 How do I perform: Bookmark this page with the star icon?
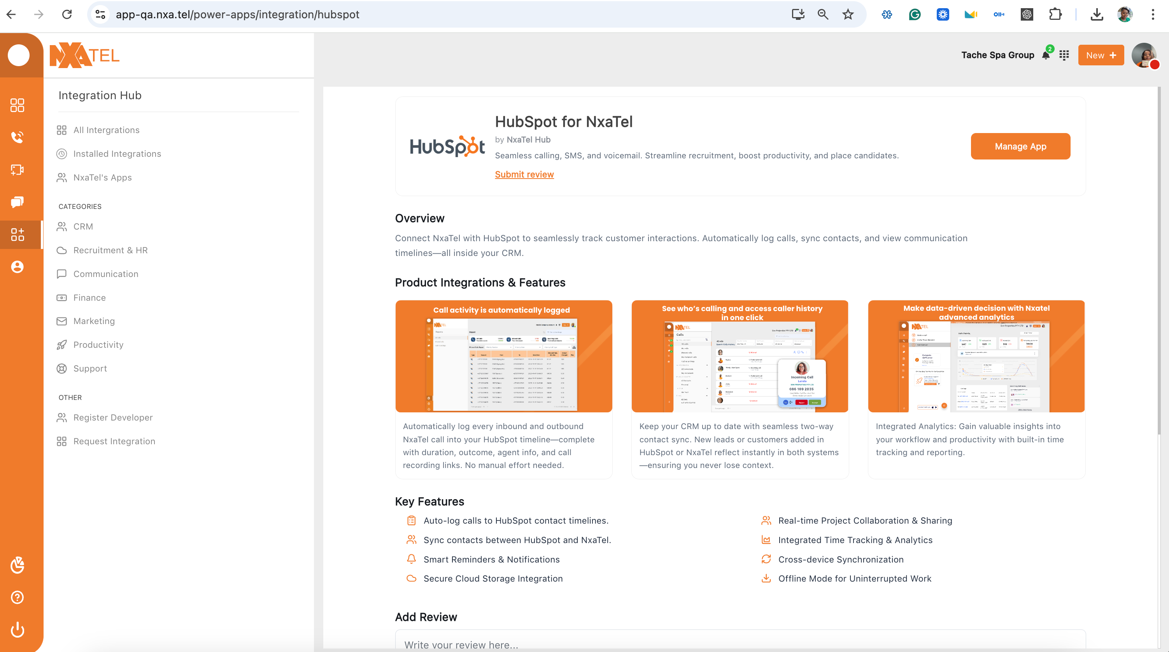tap(848, 14)
